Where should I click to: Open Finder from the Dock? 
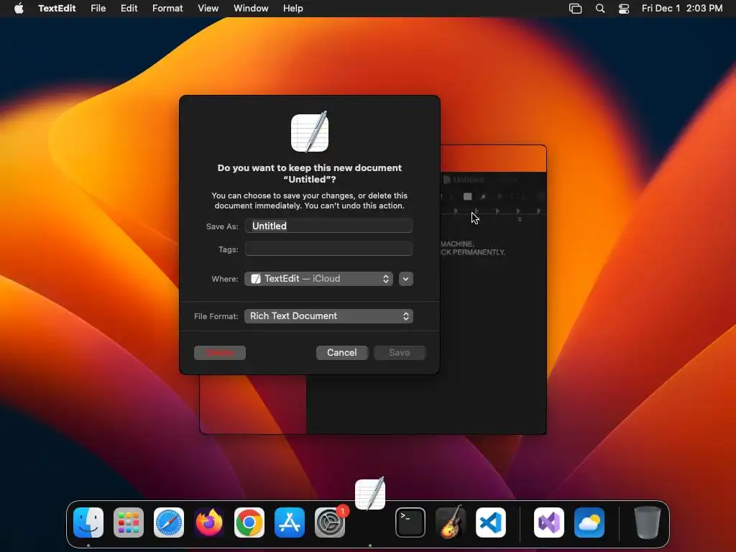tap(88, 523)
